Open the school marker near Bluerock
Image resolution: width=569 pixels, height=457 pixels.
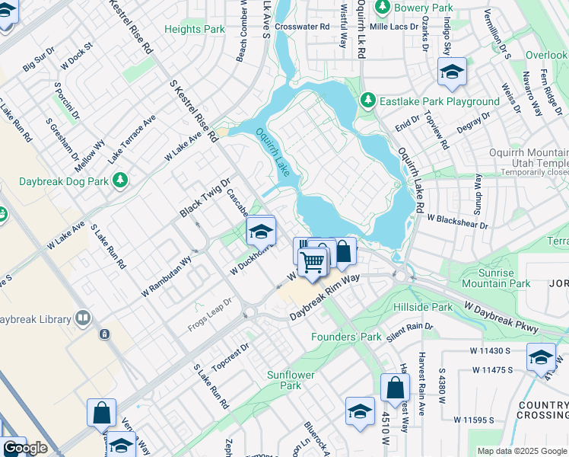tap(360, 413)
